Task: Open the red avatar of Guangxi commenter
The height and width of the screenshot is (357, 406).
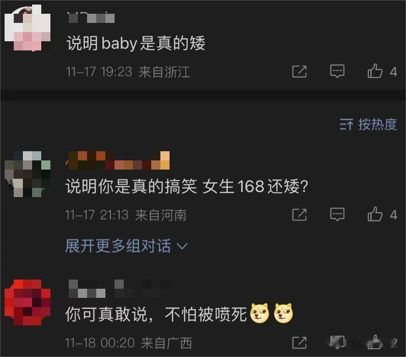Action: pos(27,302)
